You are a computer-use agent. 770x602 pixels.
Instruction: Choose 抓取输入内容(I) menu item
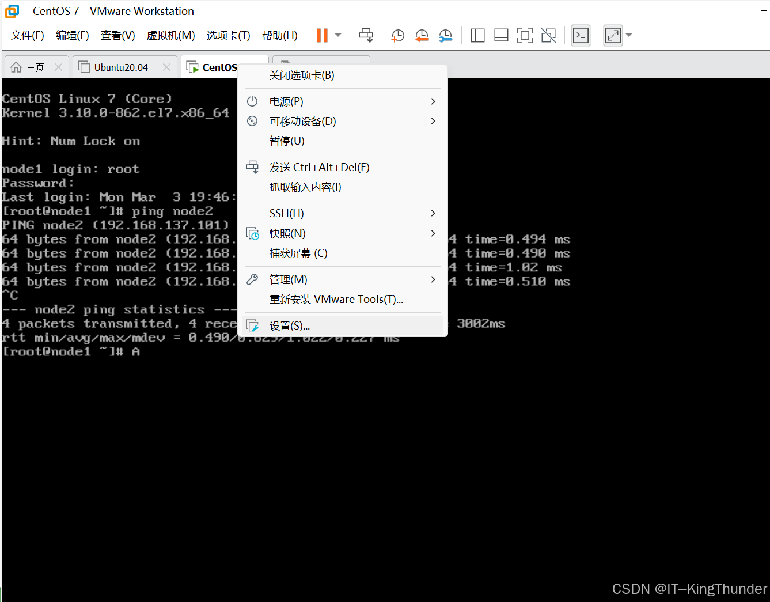pos(343,187)
